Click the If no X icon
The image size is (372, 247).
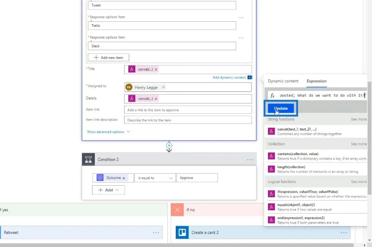177,209
